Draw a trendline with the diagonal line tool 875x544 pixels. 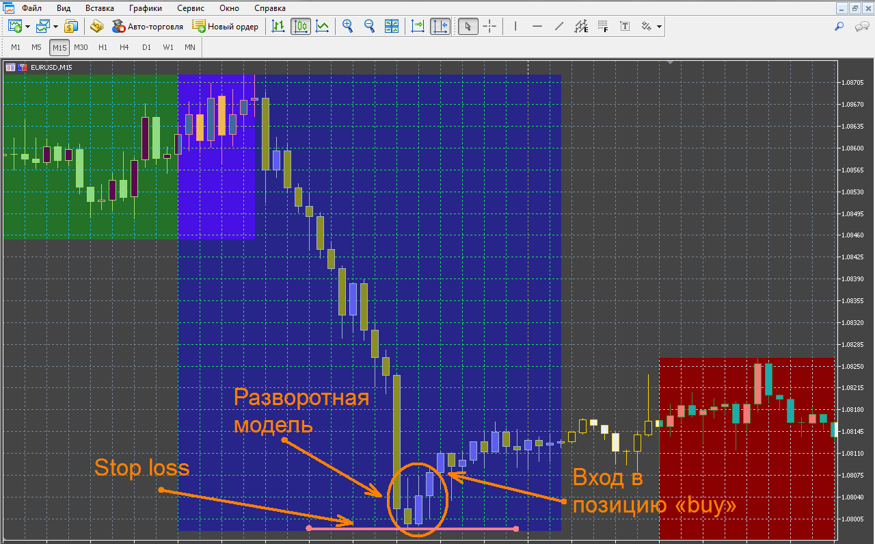click(559, 27)
